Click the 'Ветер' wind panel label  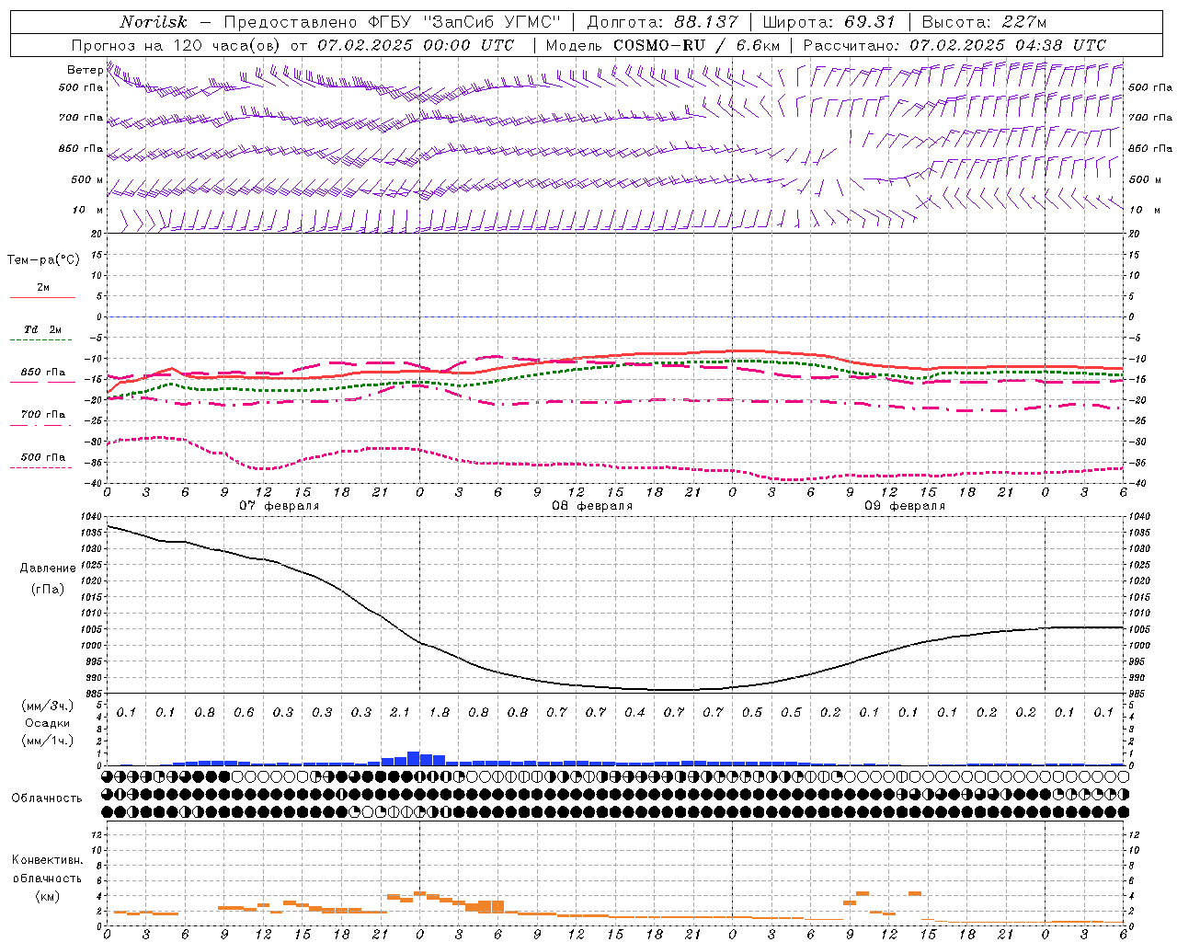click(85, 70)
